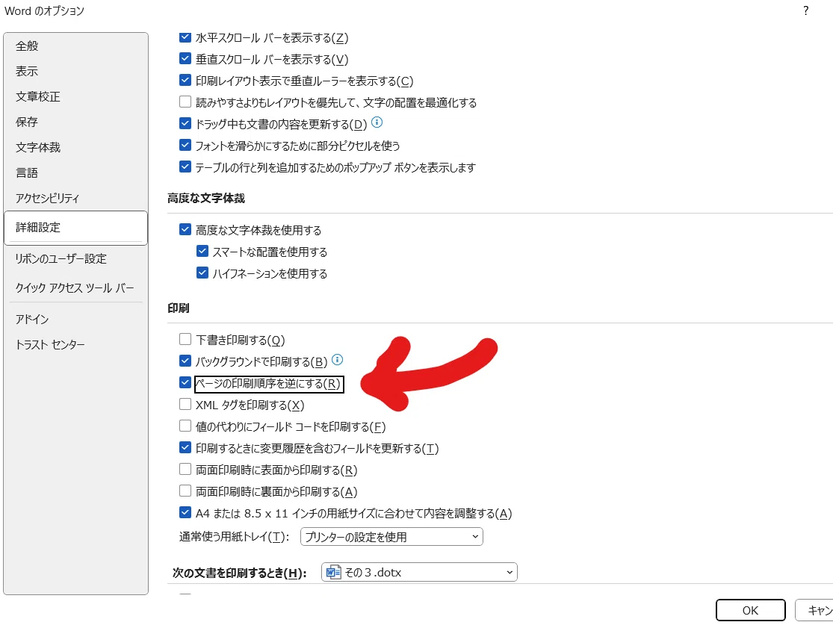Check 両面印刷時に裏面から印刷する
The image size is (833, 625).
coord(185,491)
